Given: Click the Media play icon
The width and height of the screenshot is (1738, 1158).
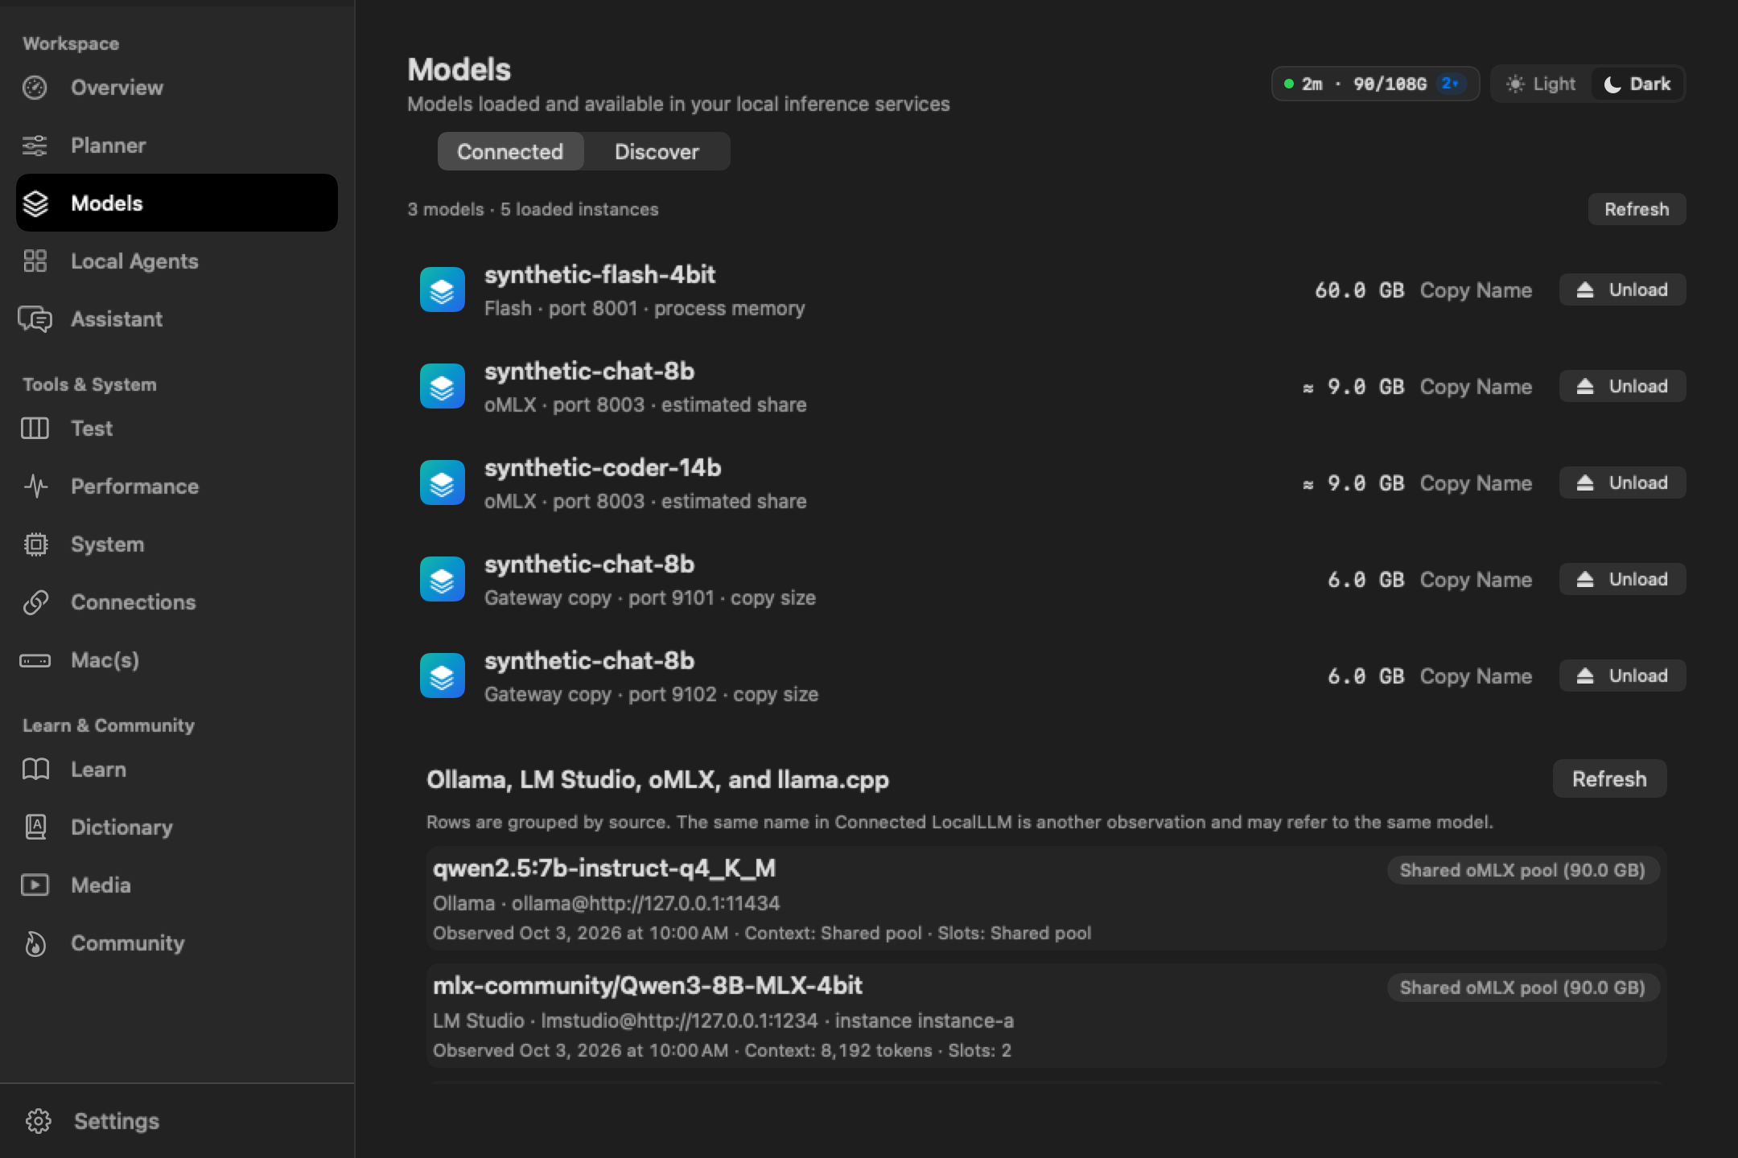Looking at the screenshot, I should pos(35,885).
